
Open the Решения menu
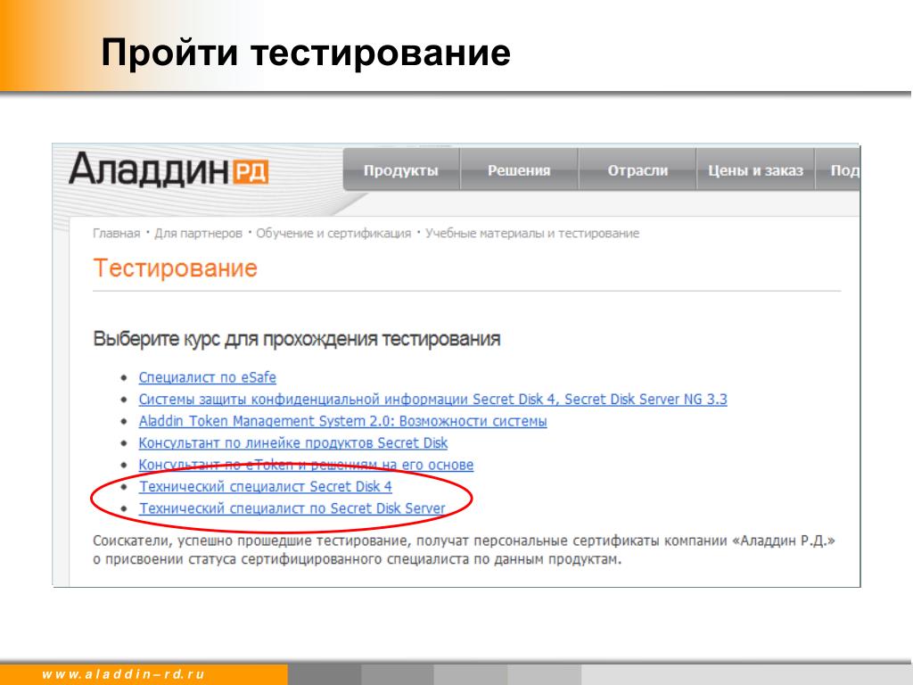(519, 170)
